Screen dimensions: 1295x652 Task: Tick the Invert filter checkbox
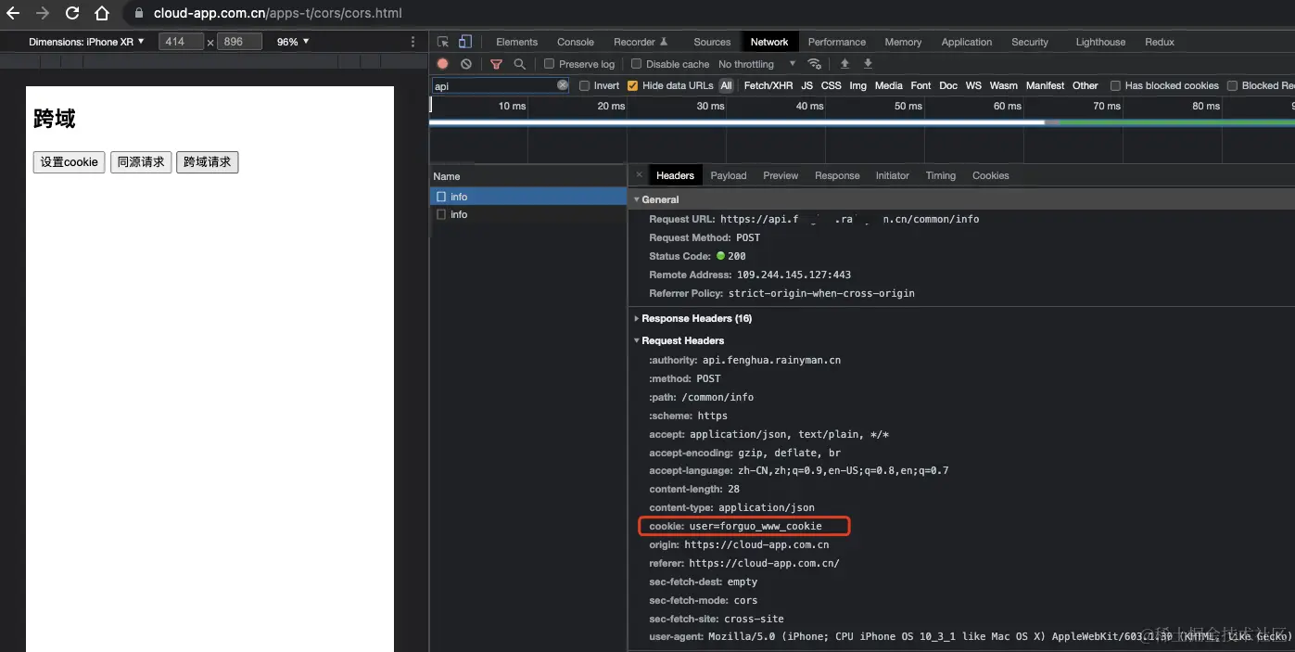[584, 85]
